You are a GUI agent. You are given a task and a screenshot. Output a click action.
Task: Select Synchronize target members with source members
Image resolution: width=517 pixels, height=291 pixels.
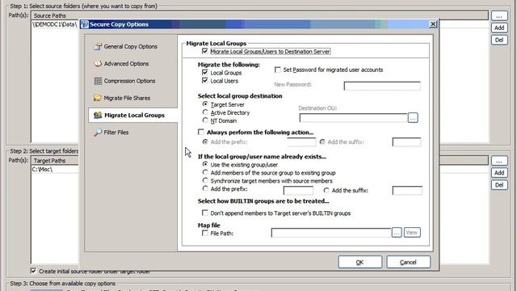[205, 180]
